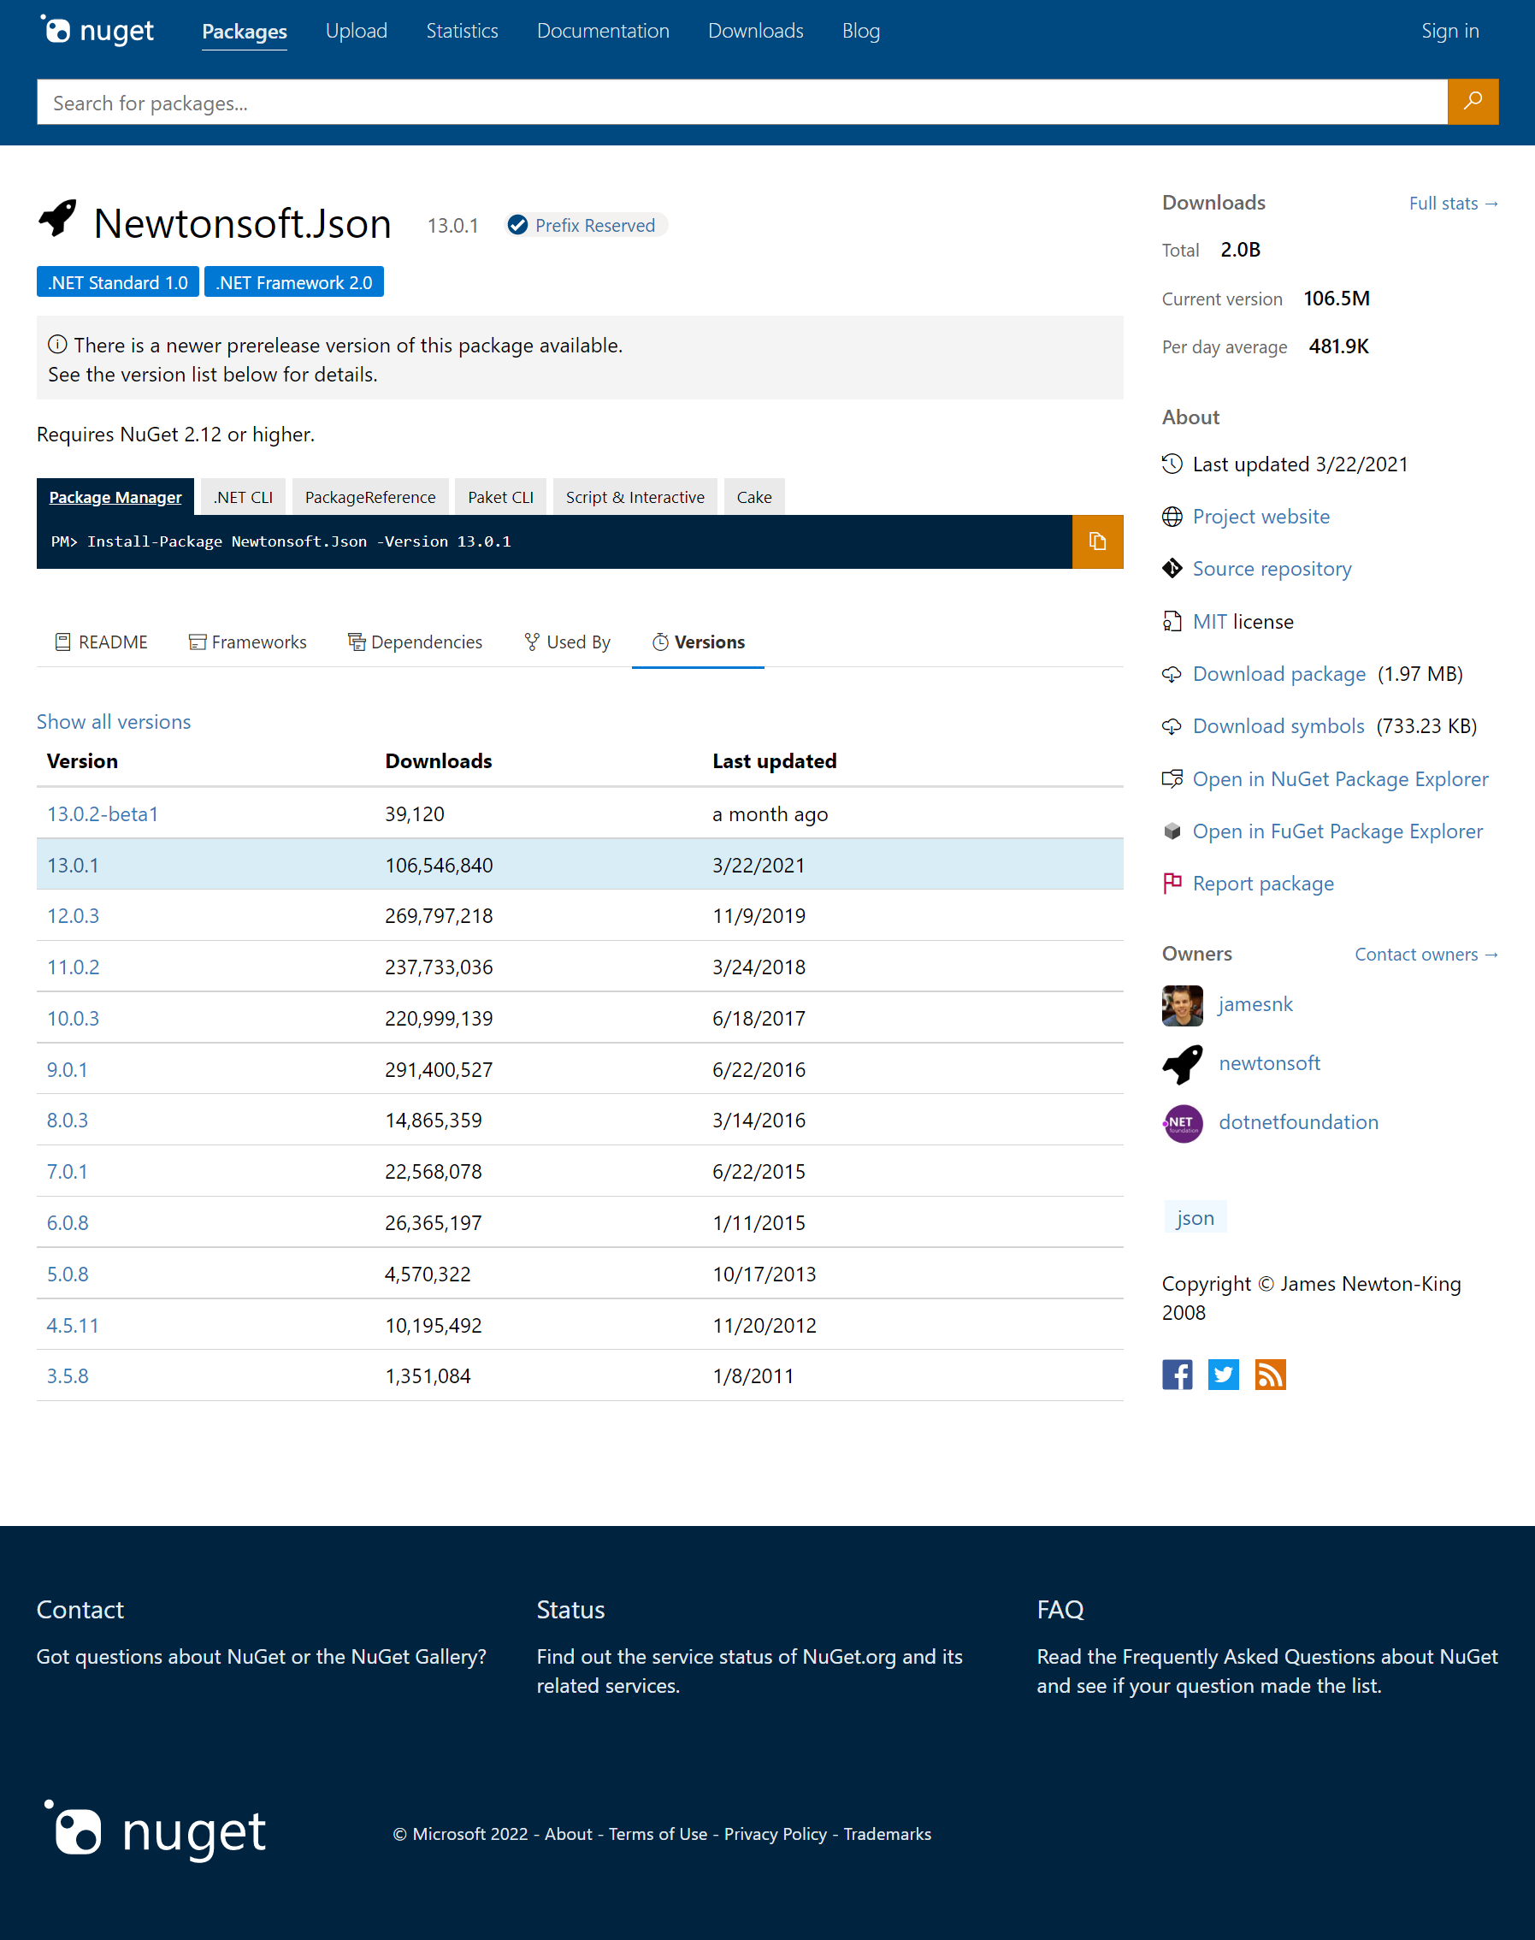
Task: Click the Project website globe icon
Action: [1172, 516]
